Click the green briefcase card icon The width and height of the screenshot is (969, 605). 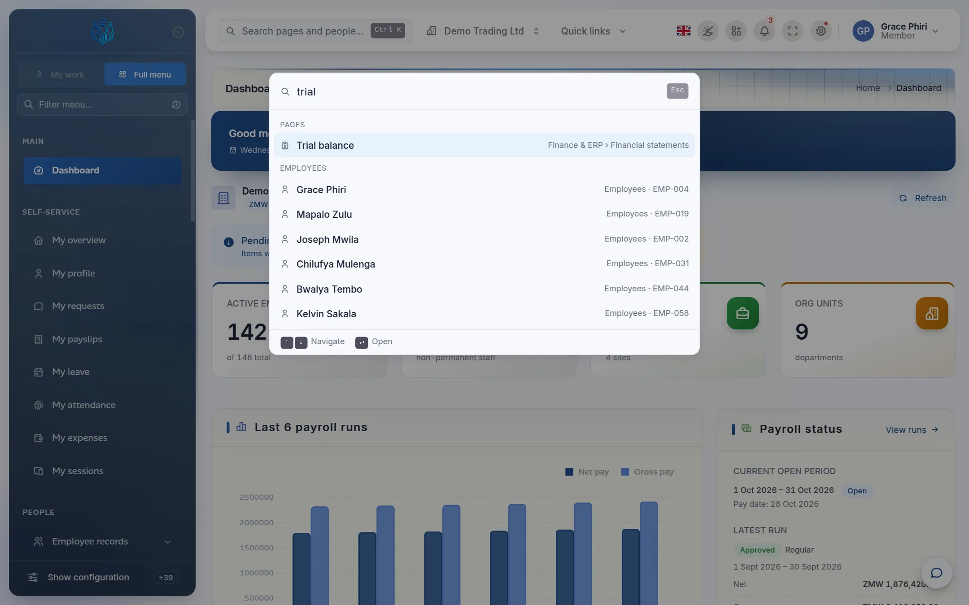[742, 313]
